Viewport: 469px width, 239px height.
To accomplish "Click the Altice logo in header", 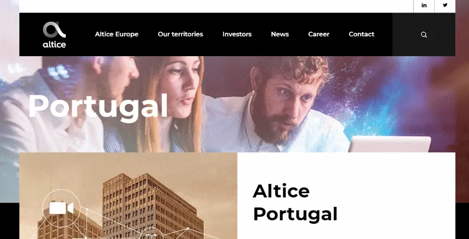I will [x=54, y=35].
